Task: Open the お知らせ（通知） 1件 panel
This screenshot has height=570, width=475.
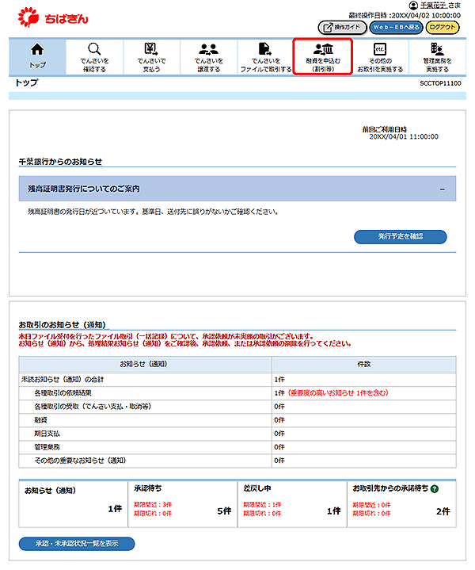Action: 71,503
